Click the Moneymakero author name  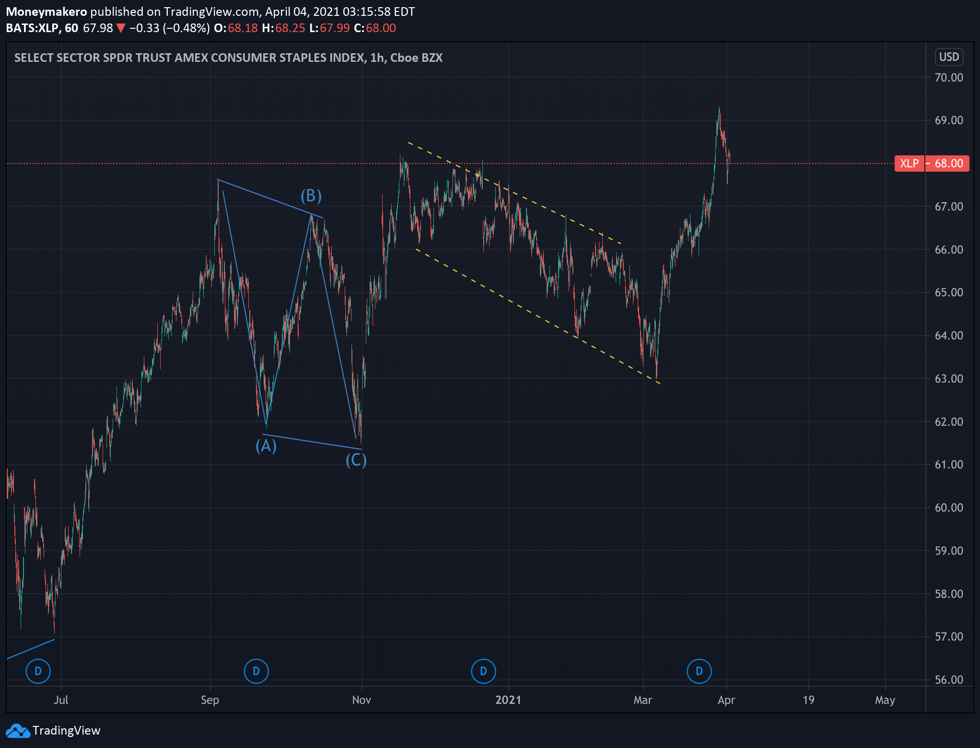pyautogui.click(x=47, y=12)
